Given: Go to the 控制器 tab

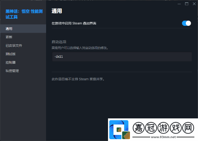Looking at the screenshot, I should pyautogui.click(x=23, y=62).
